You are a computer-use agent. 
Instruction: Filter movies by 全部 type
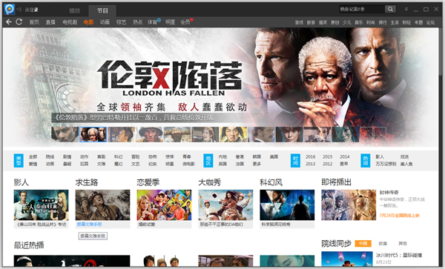(33, 157)
